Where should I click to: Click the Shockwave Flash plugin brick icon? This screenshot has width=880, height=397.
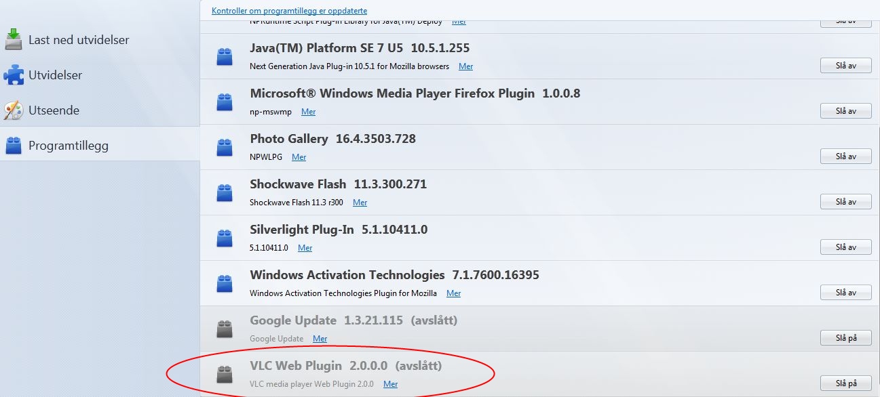click(225, 193)
